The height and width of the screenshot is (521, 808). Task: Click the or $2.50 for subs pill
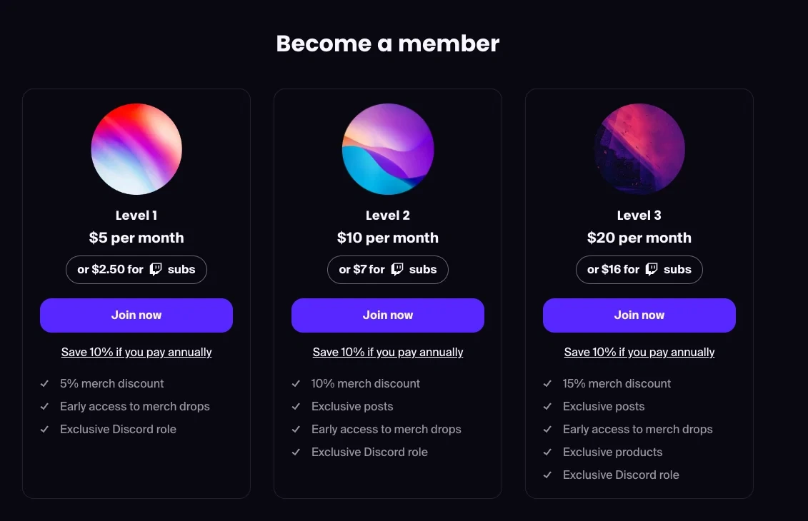136,269
